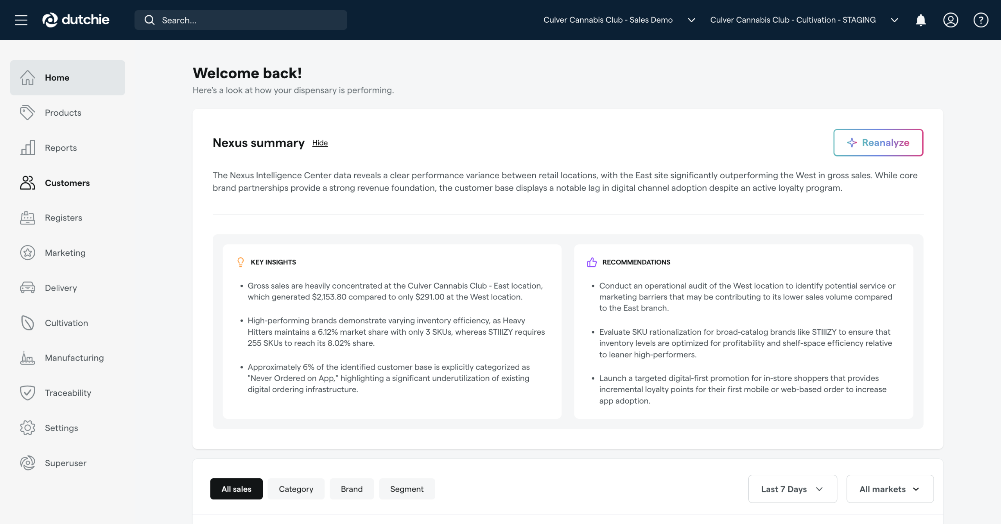This screenshot has height=524, width=1001.
Task: Click the Reanalyze button
Action: coord(878,143)
